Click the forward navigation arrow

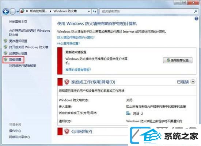(x=13, y=12)
